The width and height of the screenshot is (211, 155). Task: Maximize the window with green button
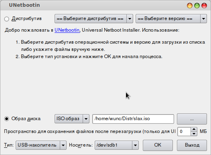(x=197, y=6)
